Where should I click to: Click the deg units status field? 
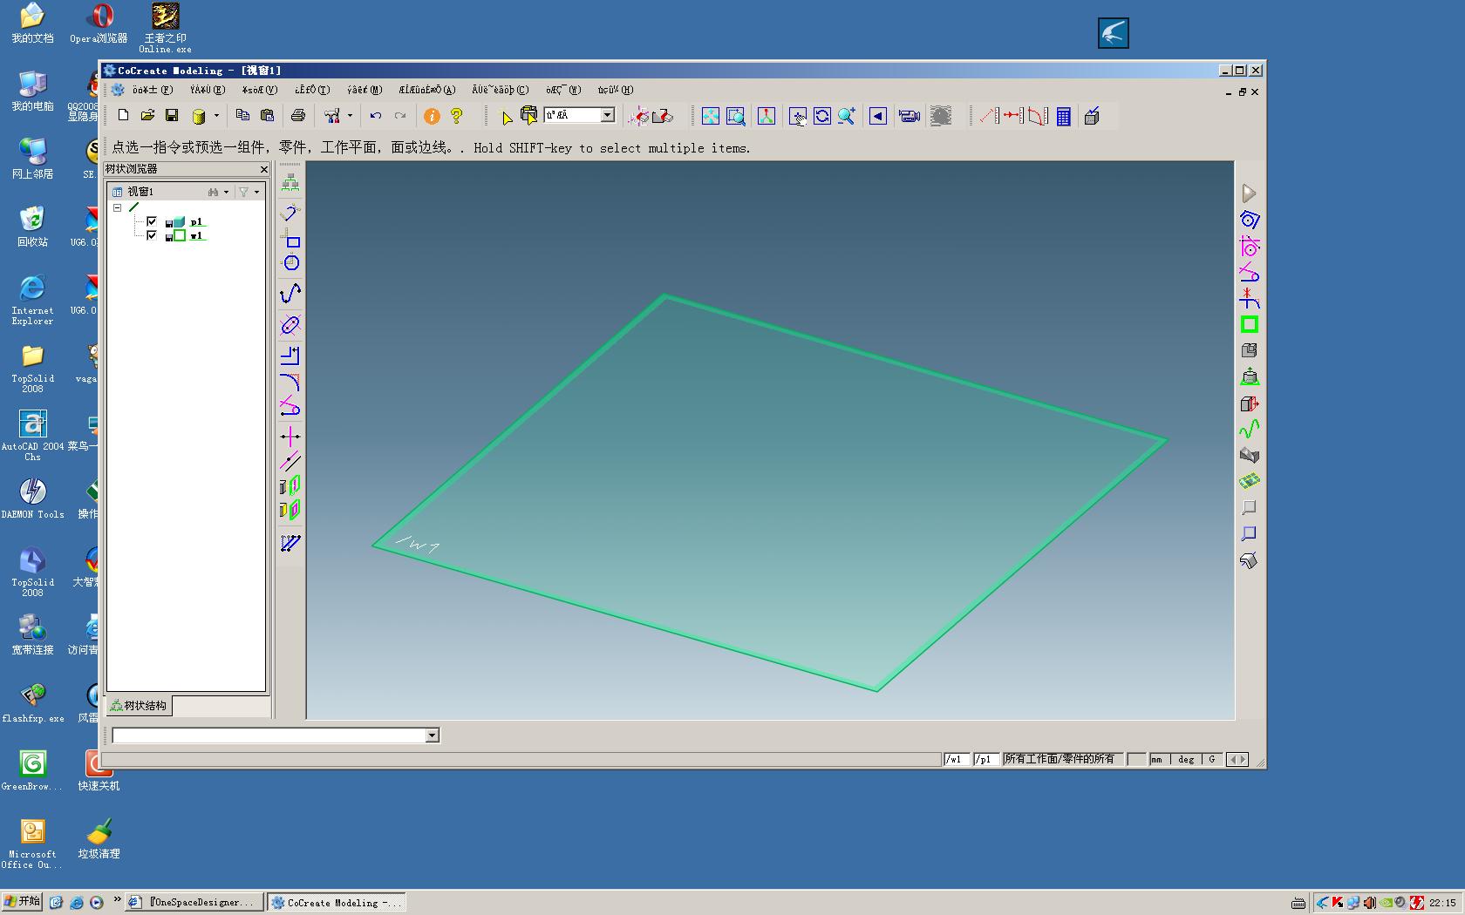1186,759
